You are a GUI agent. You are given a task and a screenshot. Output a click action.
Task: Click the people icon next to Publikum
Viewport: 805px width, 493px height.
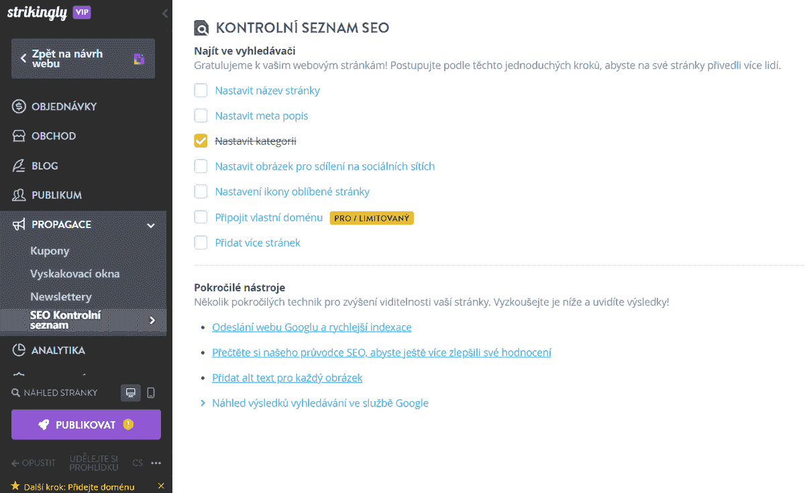(19, 195)
